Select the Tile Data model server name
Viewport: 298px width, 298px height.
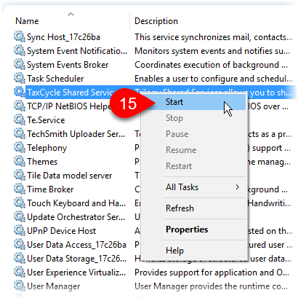pos(70,176)
